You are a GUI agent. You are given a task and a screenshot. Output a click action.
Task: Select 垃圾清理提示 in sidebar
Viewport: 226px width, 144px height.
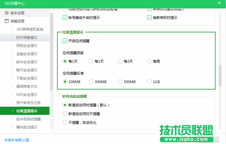tap(25, 111)
